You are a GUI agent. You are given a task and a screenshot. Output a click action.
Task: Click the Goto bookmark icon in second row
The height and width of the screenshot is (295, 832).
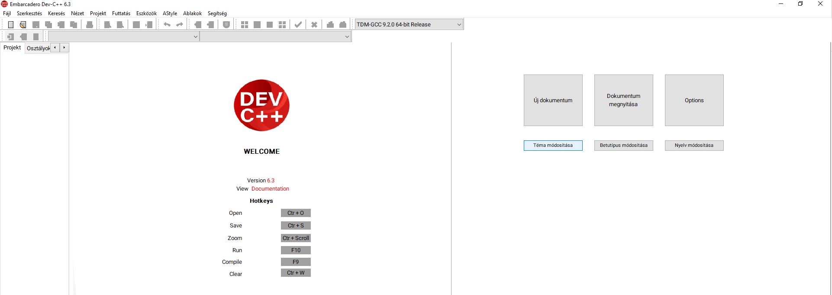36,37
